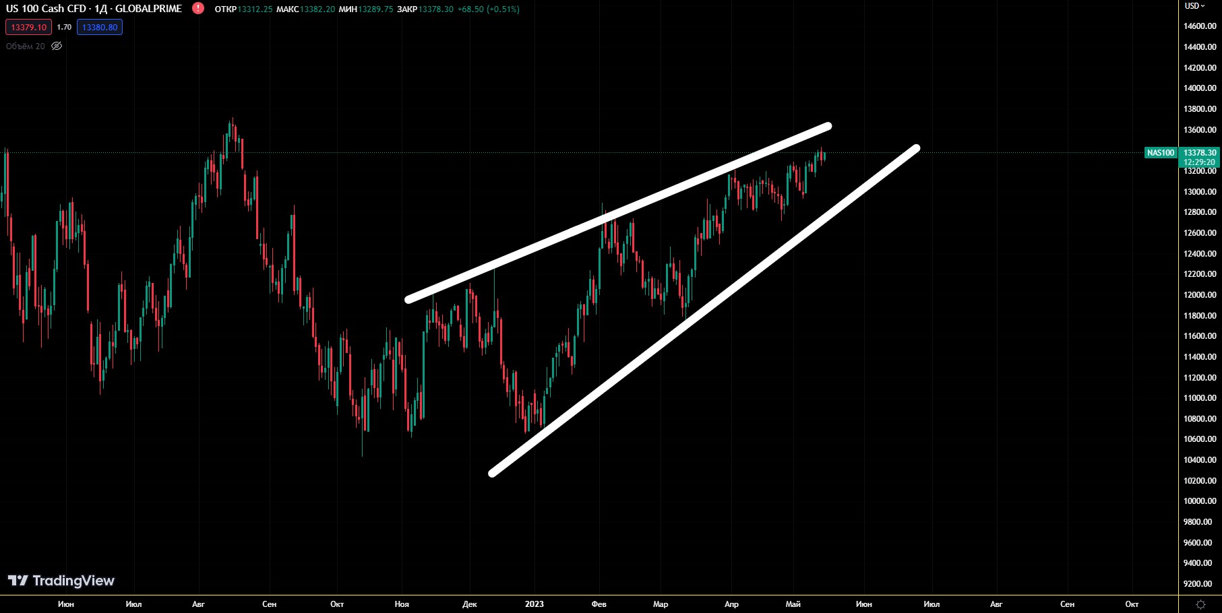Select the Объём 20 indicator label
Viewport: 1222px width, 613px height.
[x=25, y=46]
